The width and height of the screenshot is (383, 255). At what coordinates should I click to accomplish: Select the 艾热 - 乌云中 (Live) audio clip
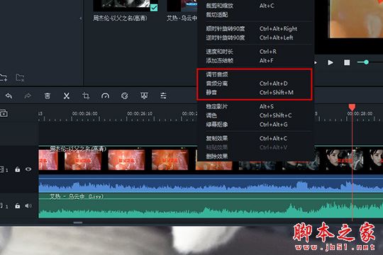click(211, 205)
